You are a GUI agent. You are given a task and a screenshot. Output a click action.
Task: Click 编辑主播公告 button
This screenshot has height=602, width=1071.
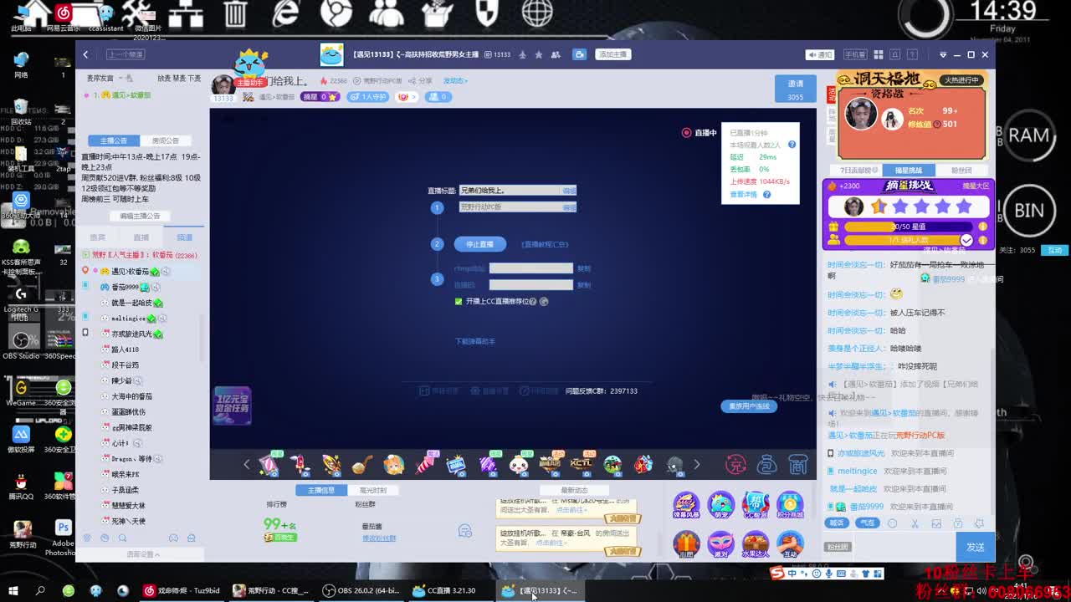coord(140,216)
